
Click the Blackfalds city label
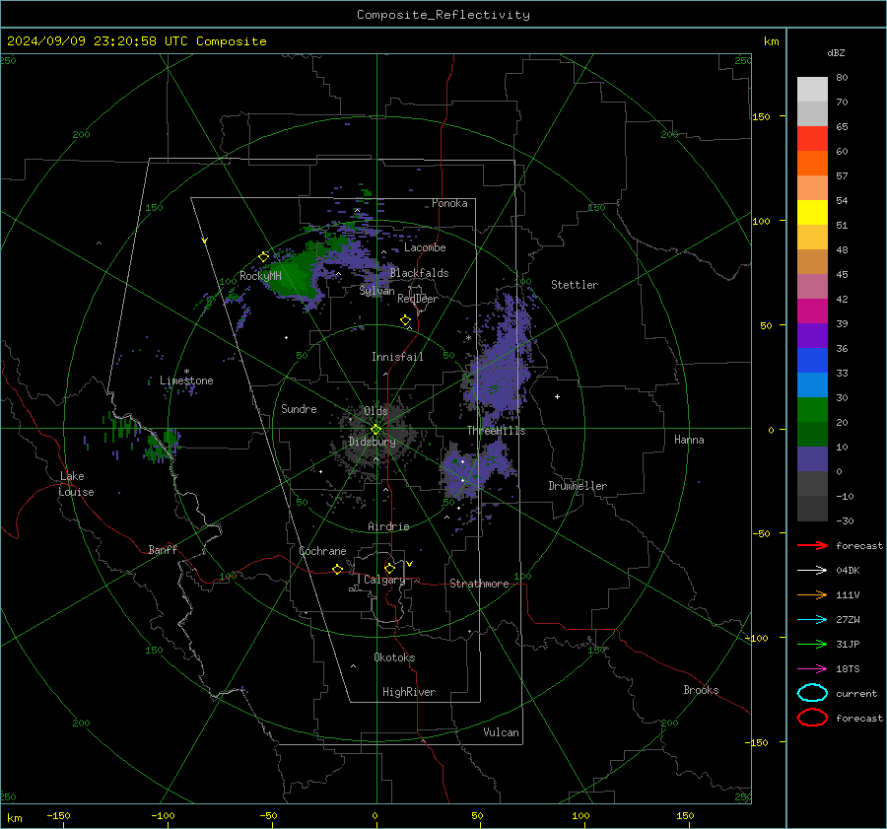(x=419, y=273)
